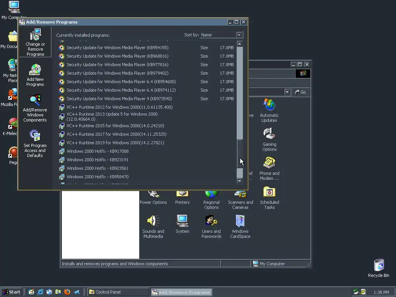396x297 pixels.
Task: Click Go button in Control Panel address bar
Action: point(300,92)
